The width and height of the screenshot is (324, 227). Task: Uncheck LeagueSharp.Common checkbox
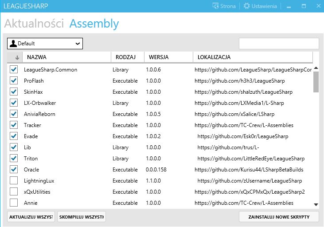point(14,69)
